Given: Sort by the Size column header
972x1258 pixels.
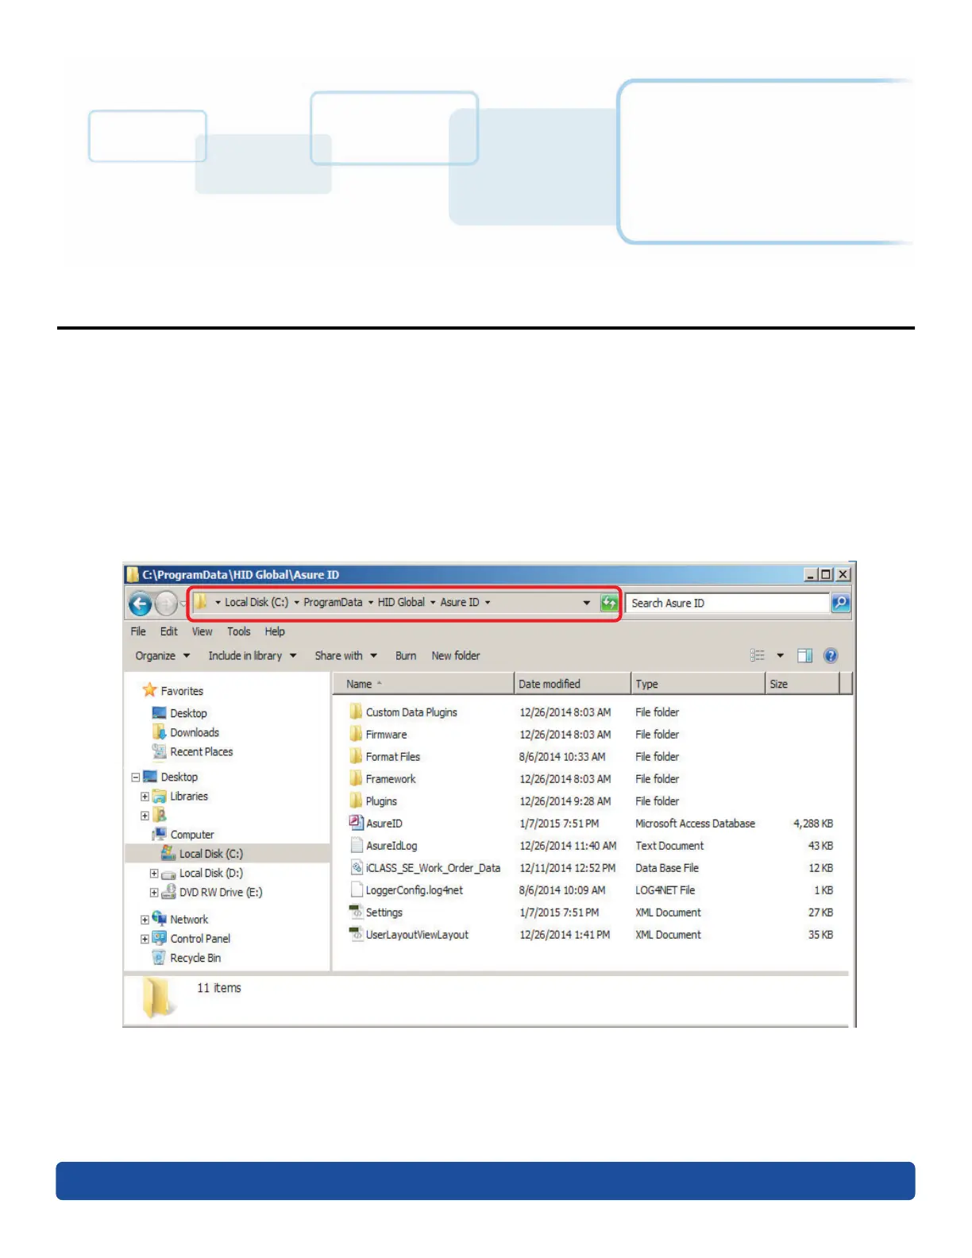Looking at the screenshot, I should click(x=802, y=684).
